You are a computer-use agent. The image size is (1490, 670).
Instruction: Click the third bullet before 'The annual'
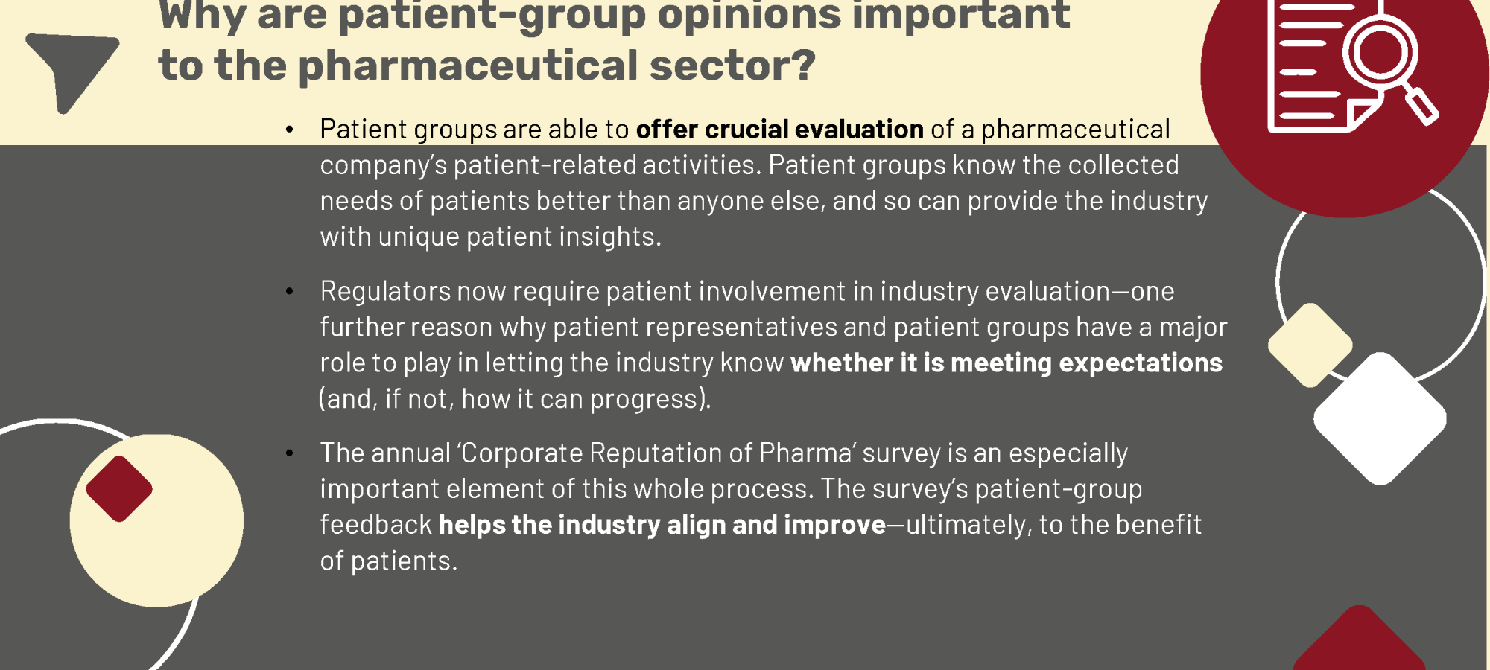pyautogui.click(x=289, y=453)
